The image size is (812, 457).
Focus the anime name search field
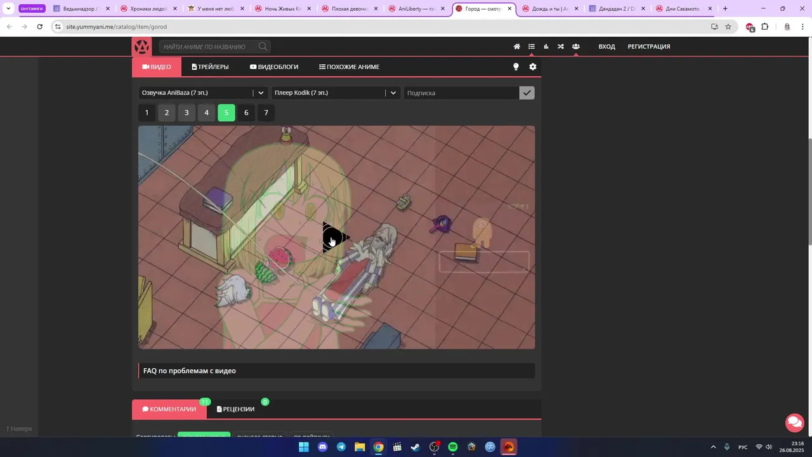(214, 46)
